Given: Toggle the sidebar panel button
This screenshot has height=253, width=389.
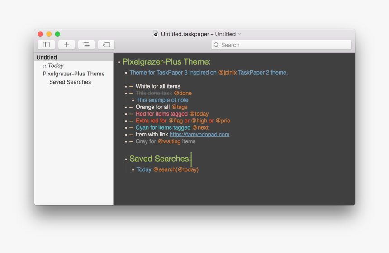Looking at the screenshot, I should coord(46,45).
